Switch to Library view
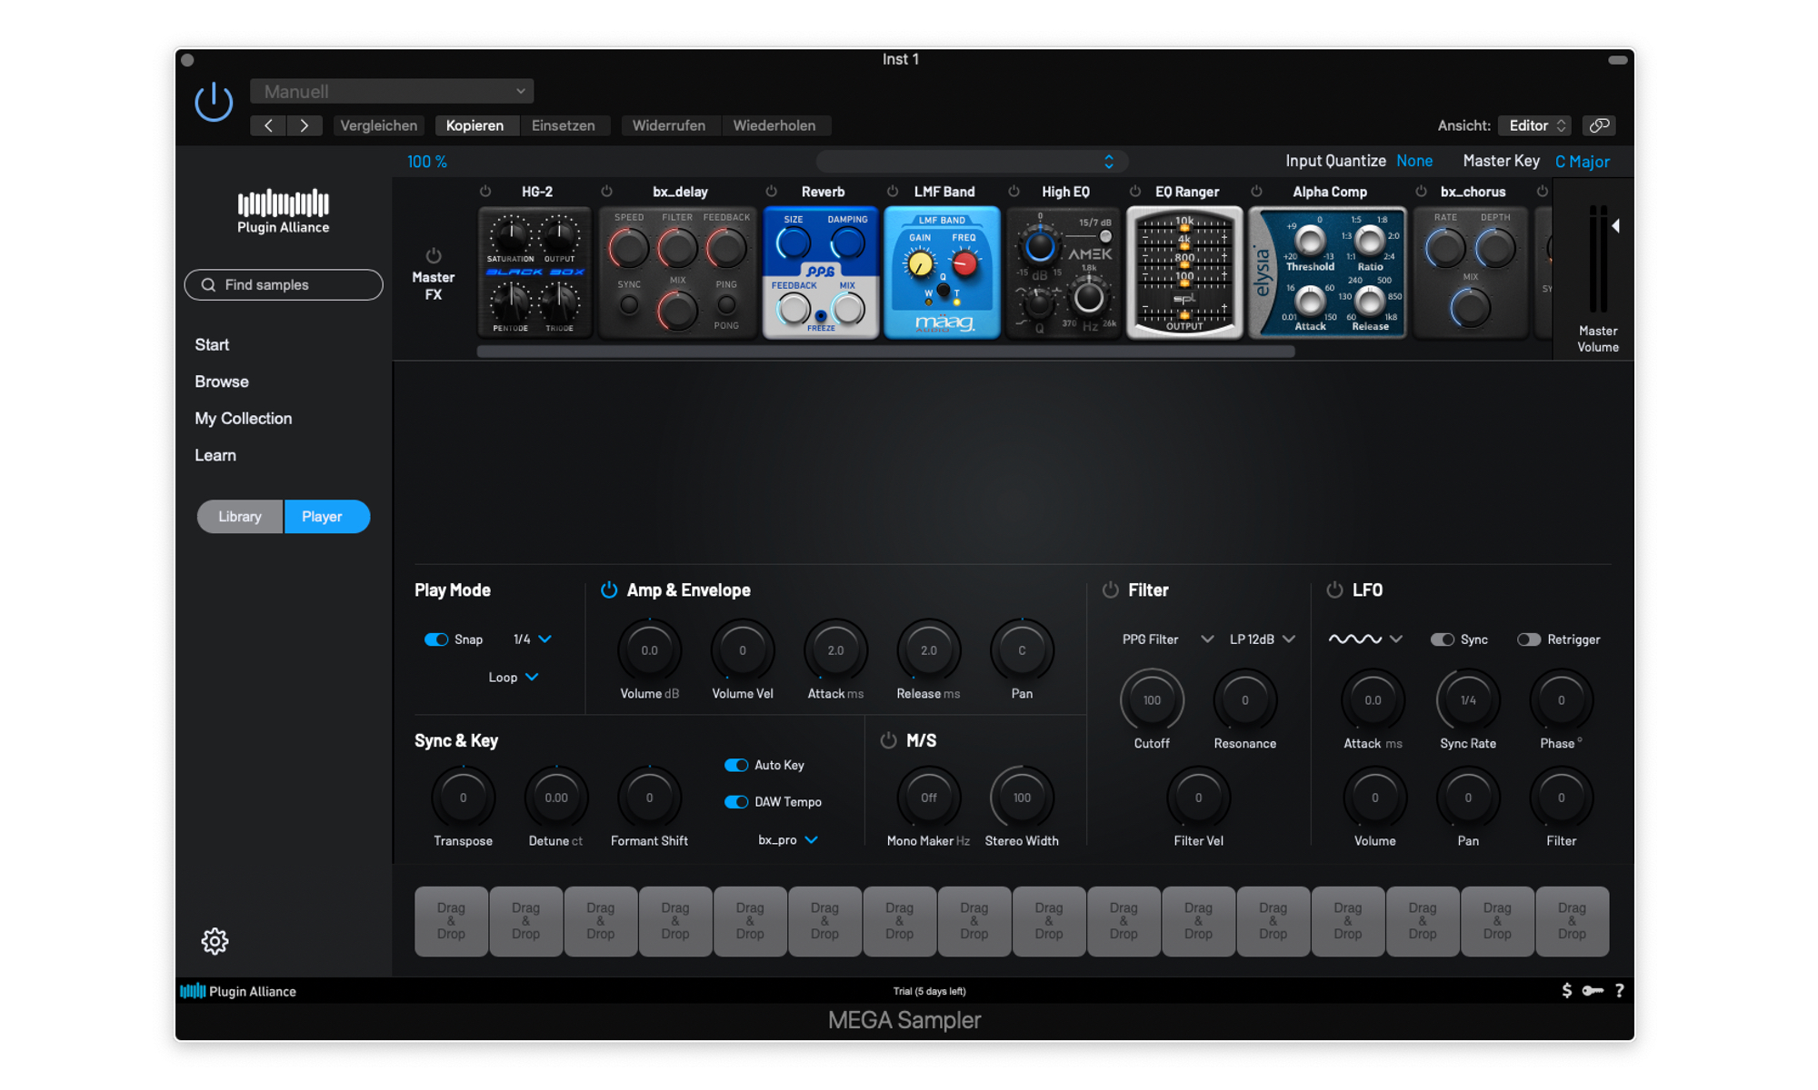 tap(240, 517)
